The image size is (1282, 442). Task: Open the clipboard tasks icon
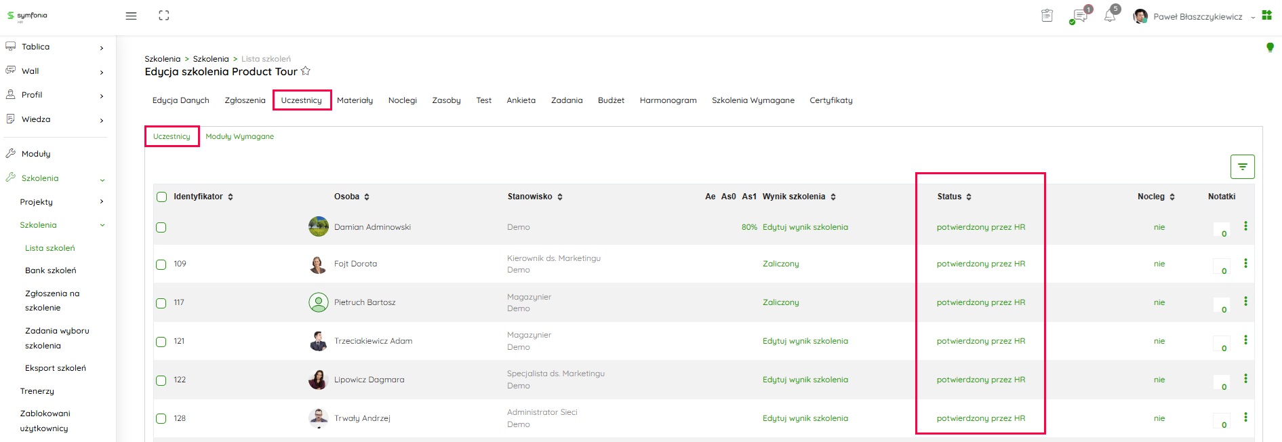point(1047,16)
